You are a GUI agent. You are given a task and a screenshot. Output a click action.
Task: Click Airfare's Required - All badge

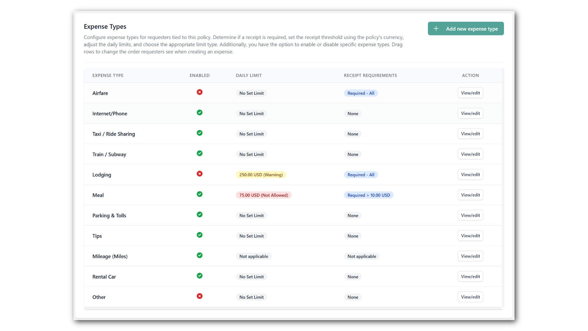361,93
